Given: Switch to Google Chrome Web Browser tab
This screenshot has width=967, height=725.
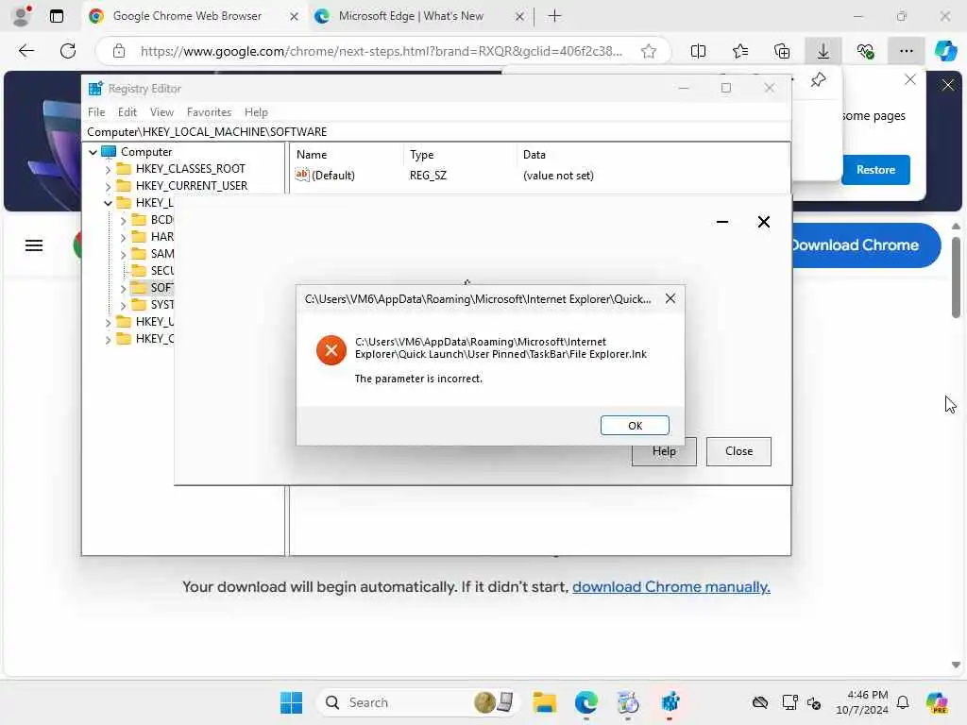Looking at the screenshot, I should click(186, 16).
